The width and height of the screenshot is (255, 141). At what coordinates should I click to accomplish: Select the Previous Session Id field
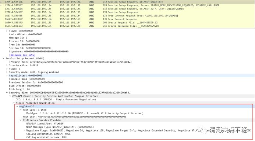point(36,82)
